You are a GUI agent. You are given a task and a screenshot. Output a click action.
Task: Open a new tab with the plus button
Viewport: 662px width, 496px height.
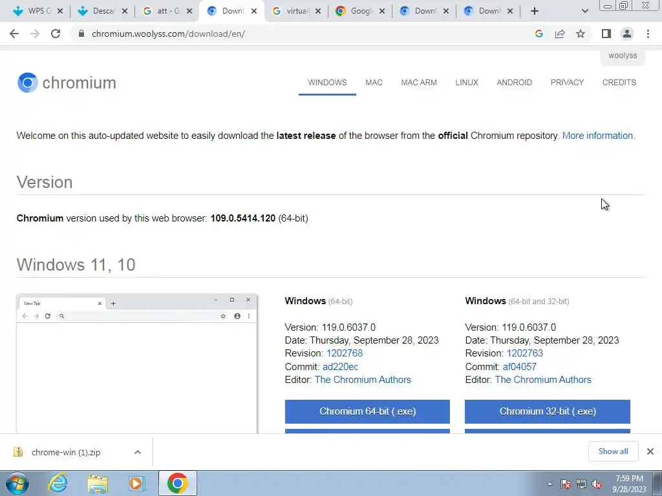tap(535, 11)
